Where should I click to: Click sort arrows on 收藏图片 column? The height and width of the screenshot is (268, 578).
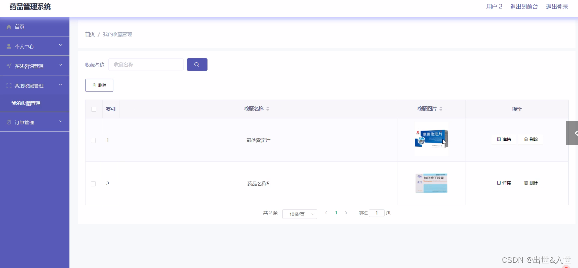point(441,109)
